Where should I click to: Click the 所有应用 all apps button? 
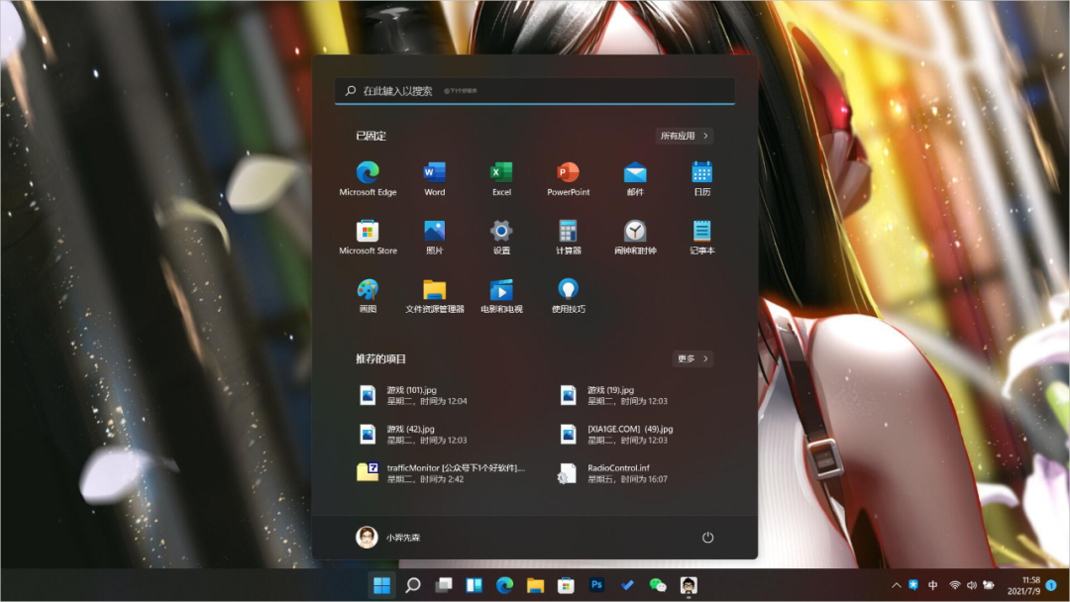click(684, 136)
